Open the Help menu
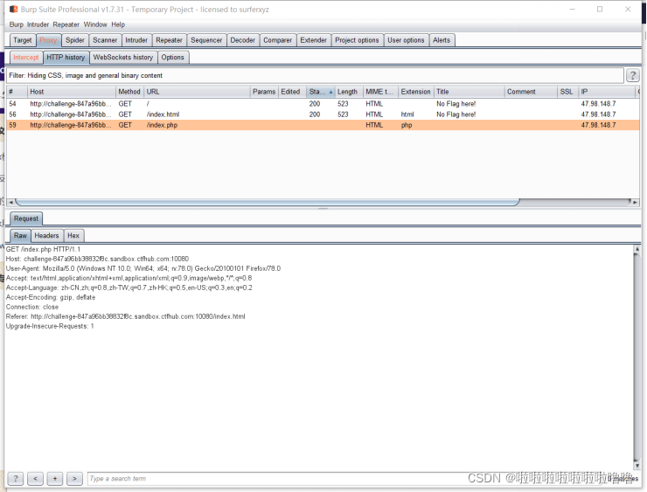 coord(118,24)
